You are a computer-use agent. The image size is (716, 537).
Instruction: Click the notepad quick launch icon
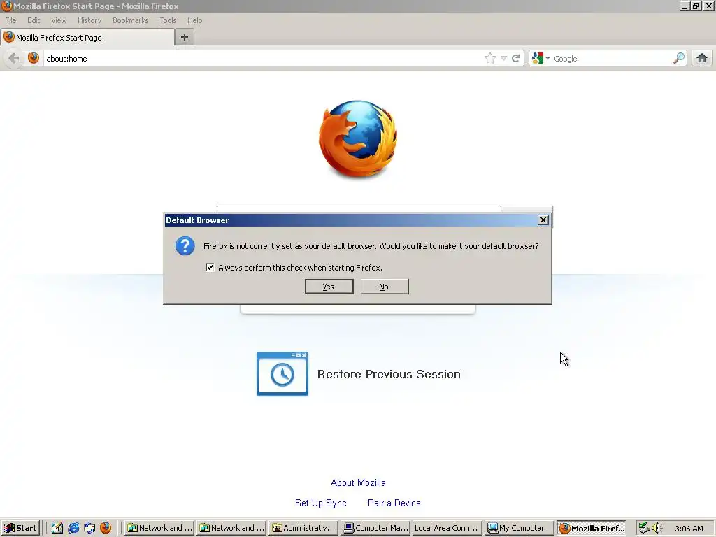(x=57, y=528)
